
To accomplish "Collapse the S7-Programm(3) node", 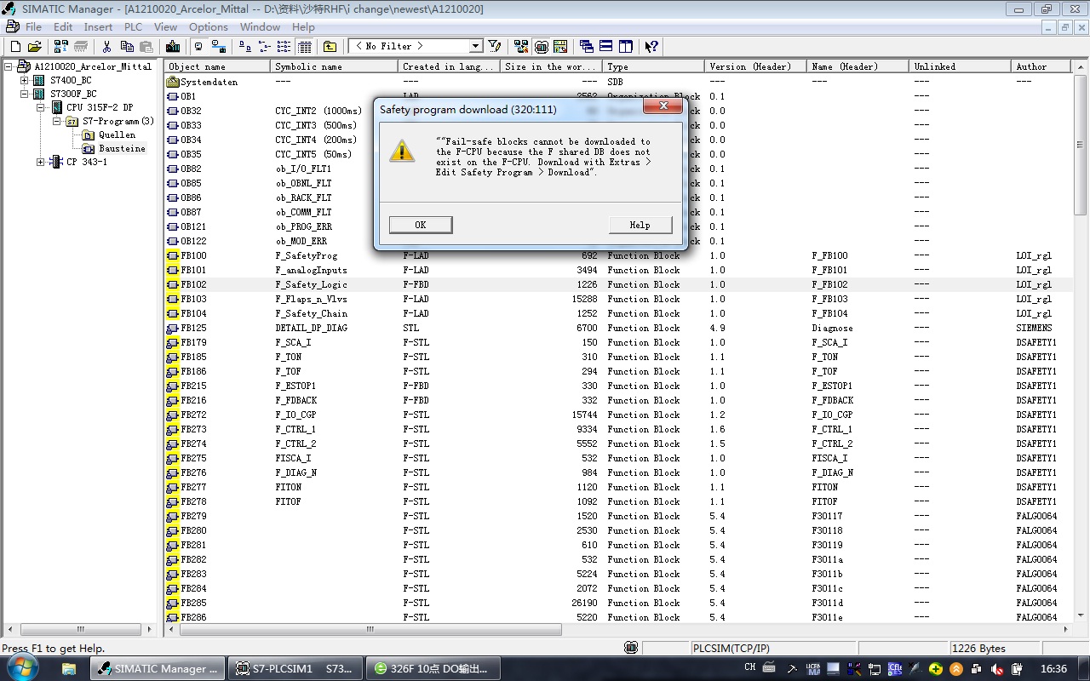I will [57, 121].
